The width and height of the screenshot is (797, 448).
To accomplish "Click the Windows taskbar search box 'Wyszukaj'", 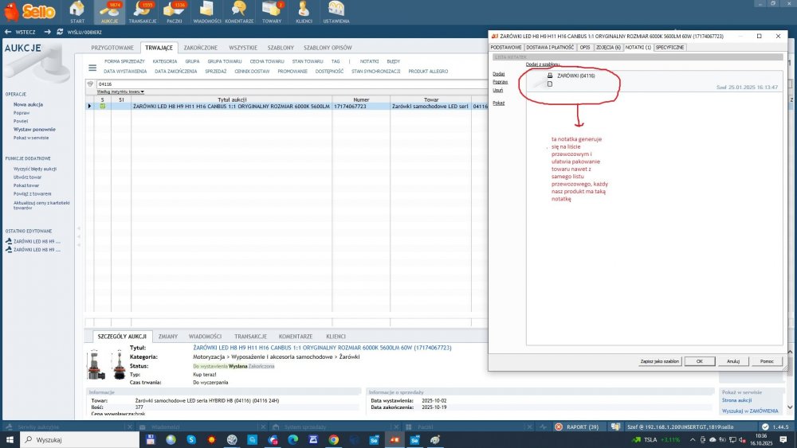I will point(80,440).
